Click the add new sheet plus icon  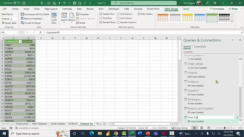[x=104, y=124]
